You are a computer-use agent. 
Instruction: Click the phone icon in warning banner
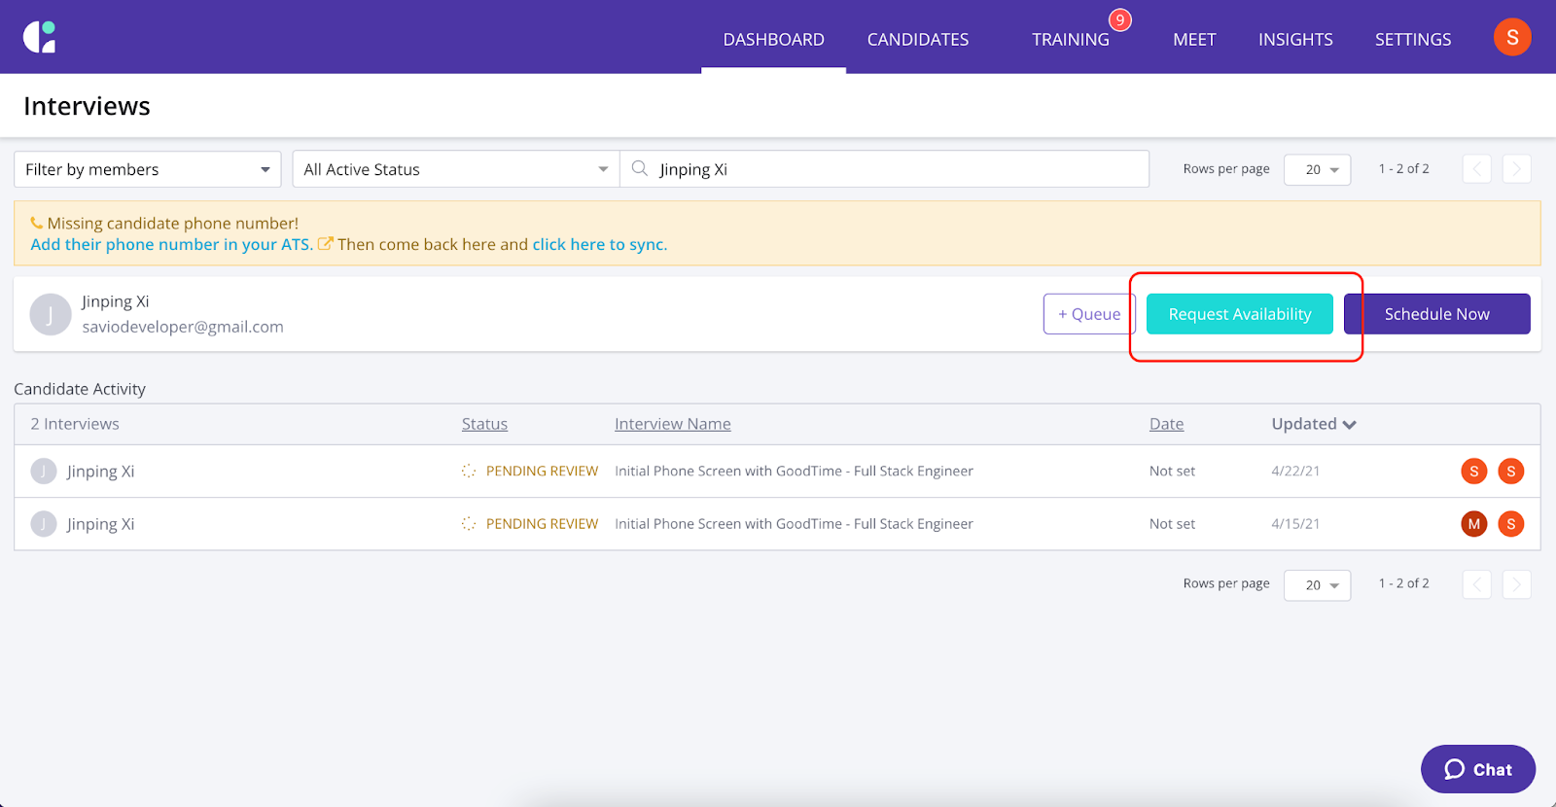coord(37,223)
